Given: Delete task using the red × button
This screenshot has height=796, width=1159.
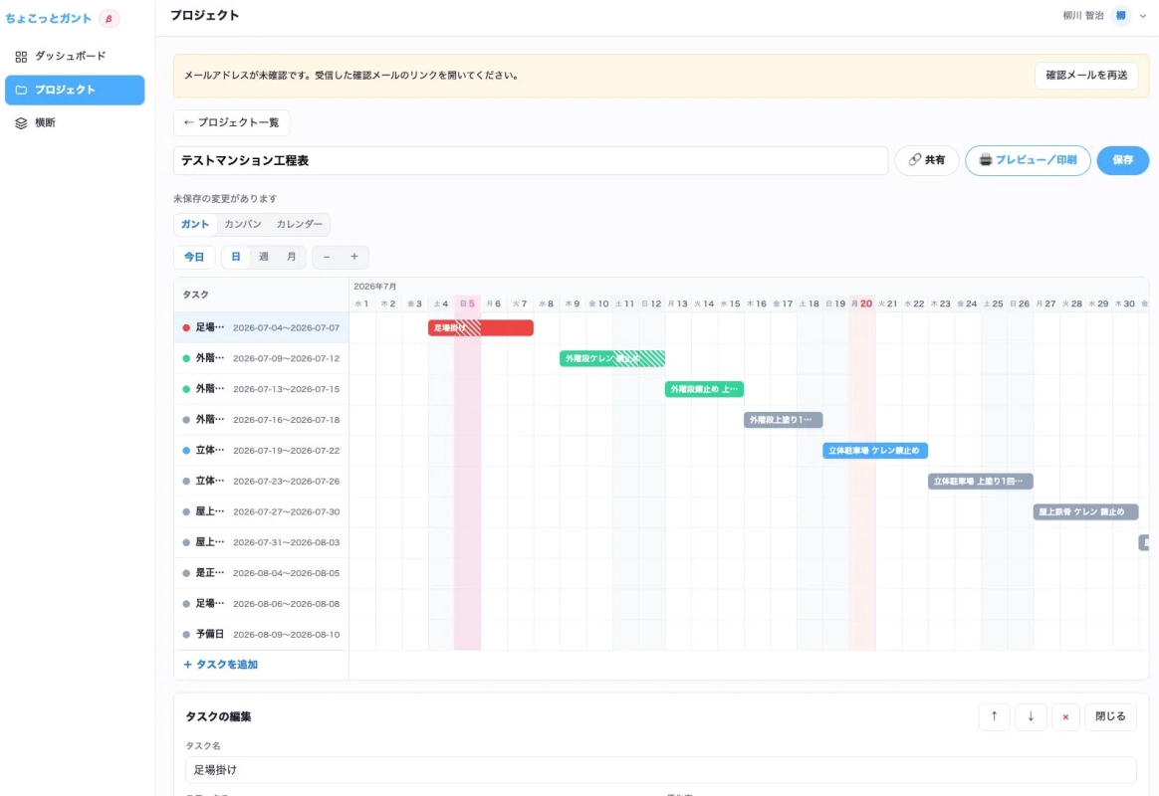Looking at the screenshot, I should 1065,716.
